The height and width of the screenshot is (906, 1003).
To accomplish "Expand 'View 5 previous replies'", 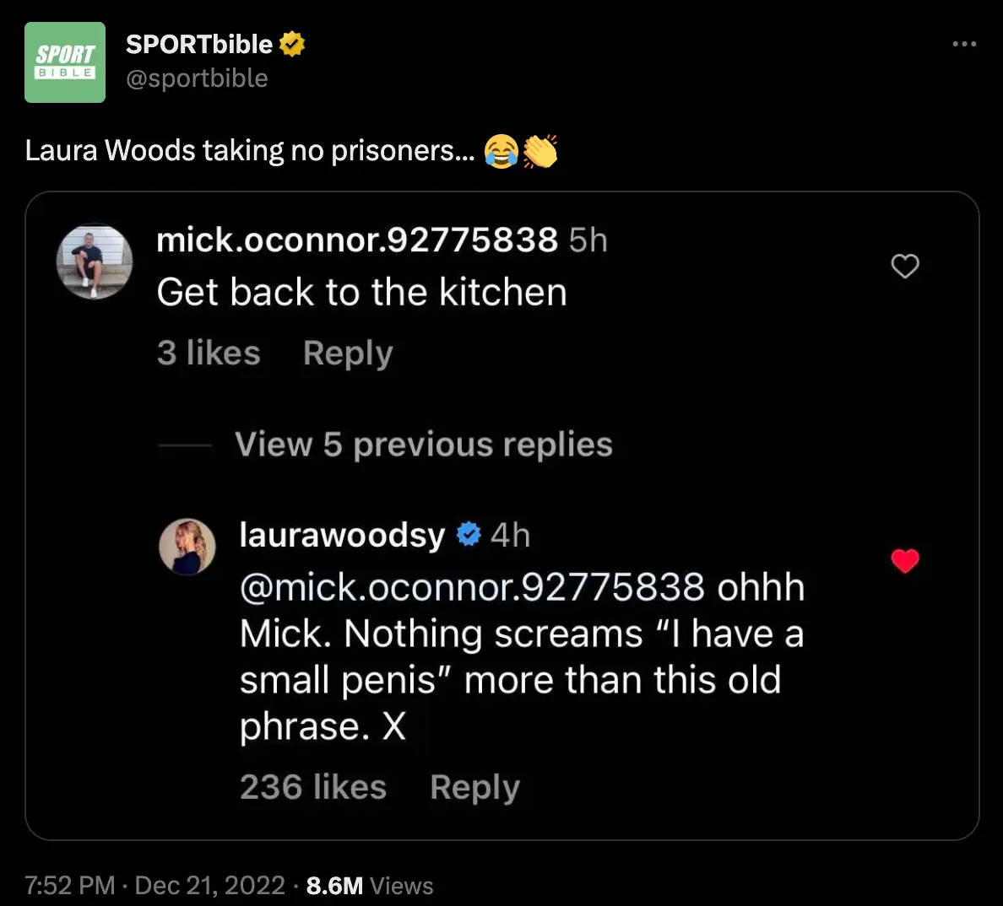I will pos(423,444).
